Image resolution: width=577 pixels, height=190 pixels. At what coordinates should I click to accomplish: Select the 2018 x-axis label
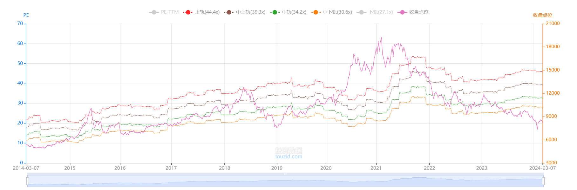click(x=225, y=168)
